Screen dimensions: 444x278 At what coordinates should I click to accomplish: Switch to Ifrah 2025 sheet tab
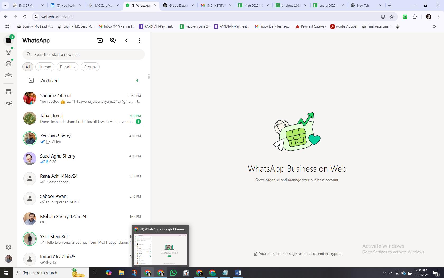coord(254,5)
